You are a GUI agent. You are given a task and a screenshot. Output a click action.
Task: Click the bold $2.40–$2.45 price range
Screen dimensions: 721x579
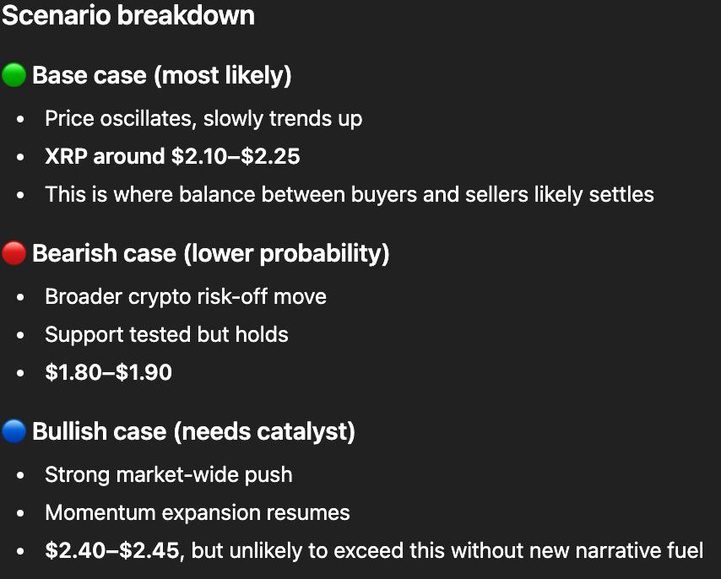pyautogui.click(x=111, y=550)
